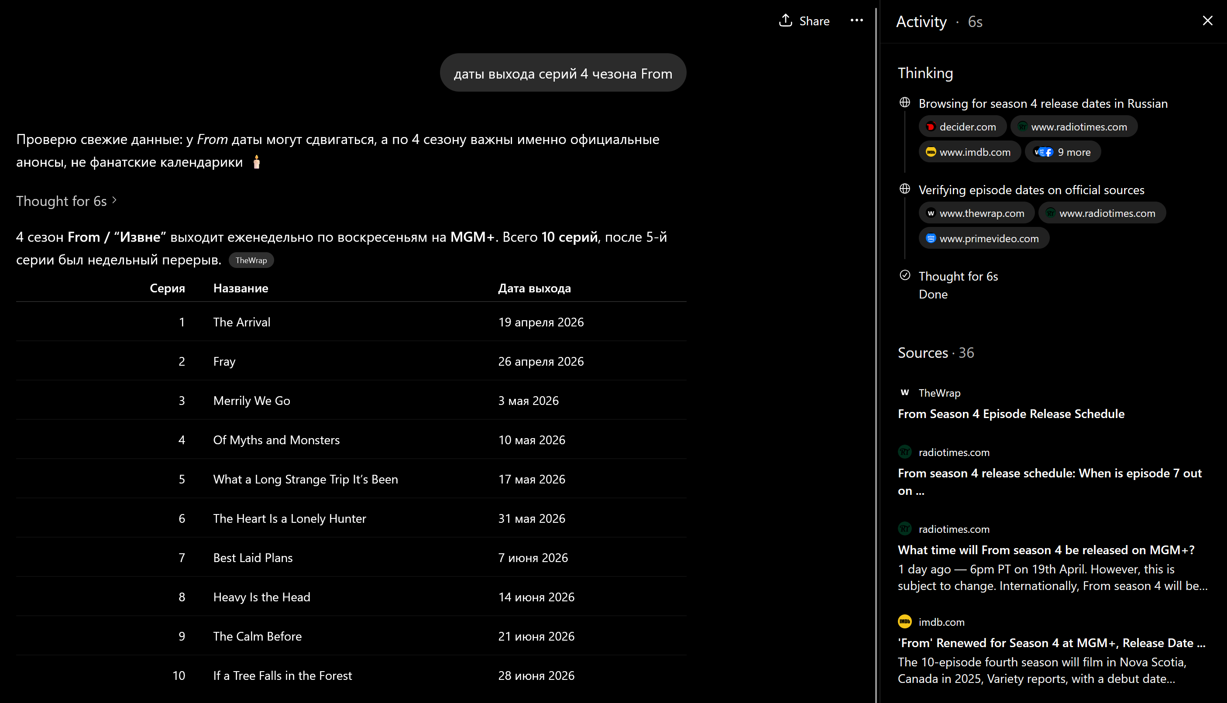This screenshot has width=1227, height=703.
Task: Click the date '19 апреля 2026'
Action: [x=541, y=322]
